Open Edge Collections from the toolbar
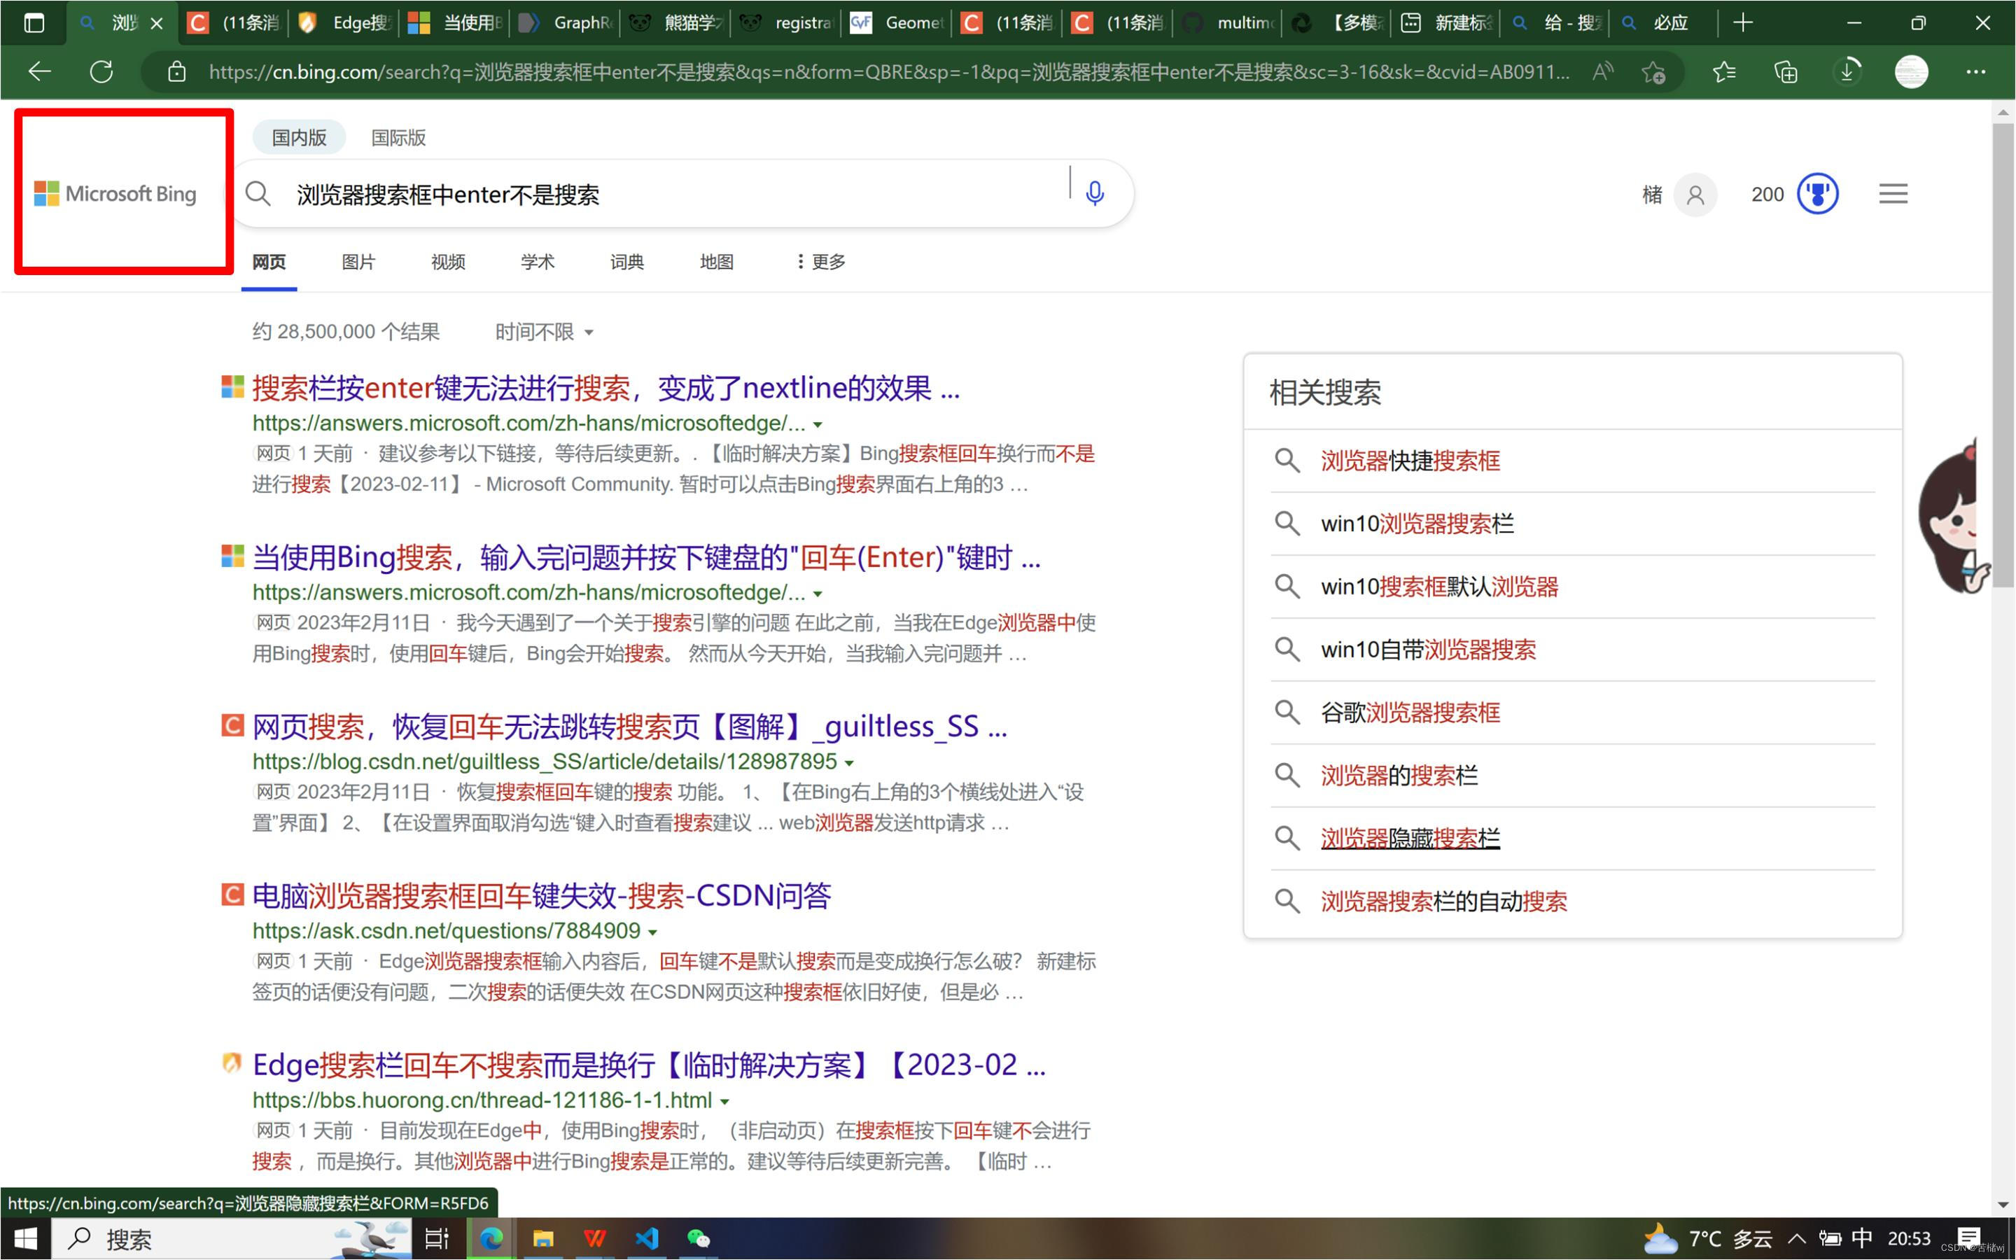This screenshot has height=1260, width=2016. [x=1785, y=71]
